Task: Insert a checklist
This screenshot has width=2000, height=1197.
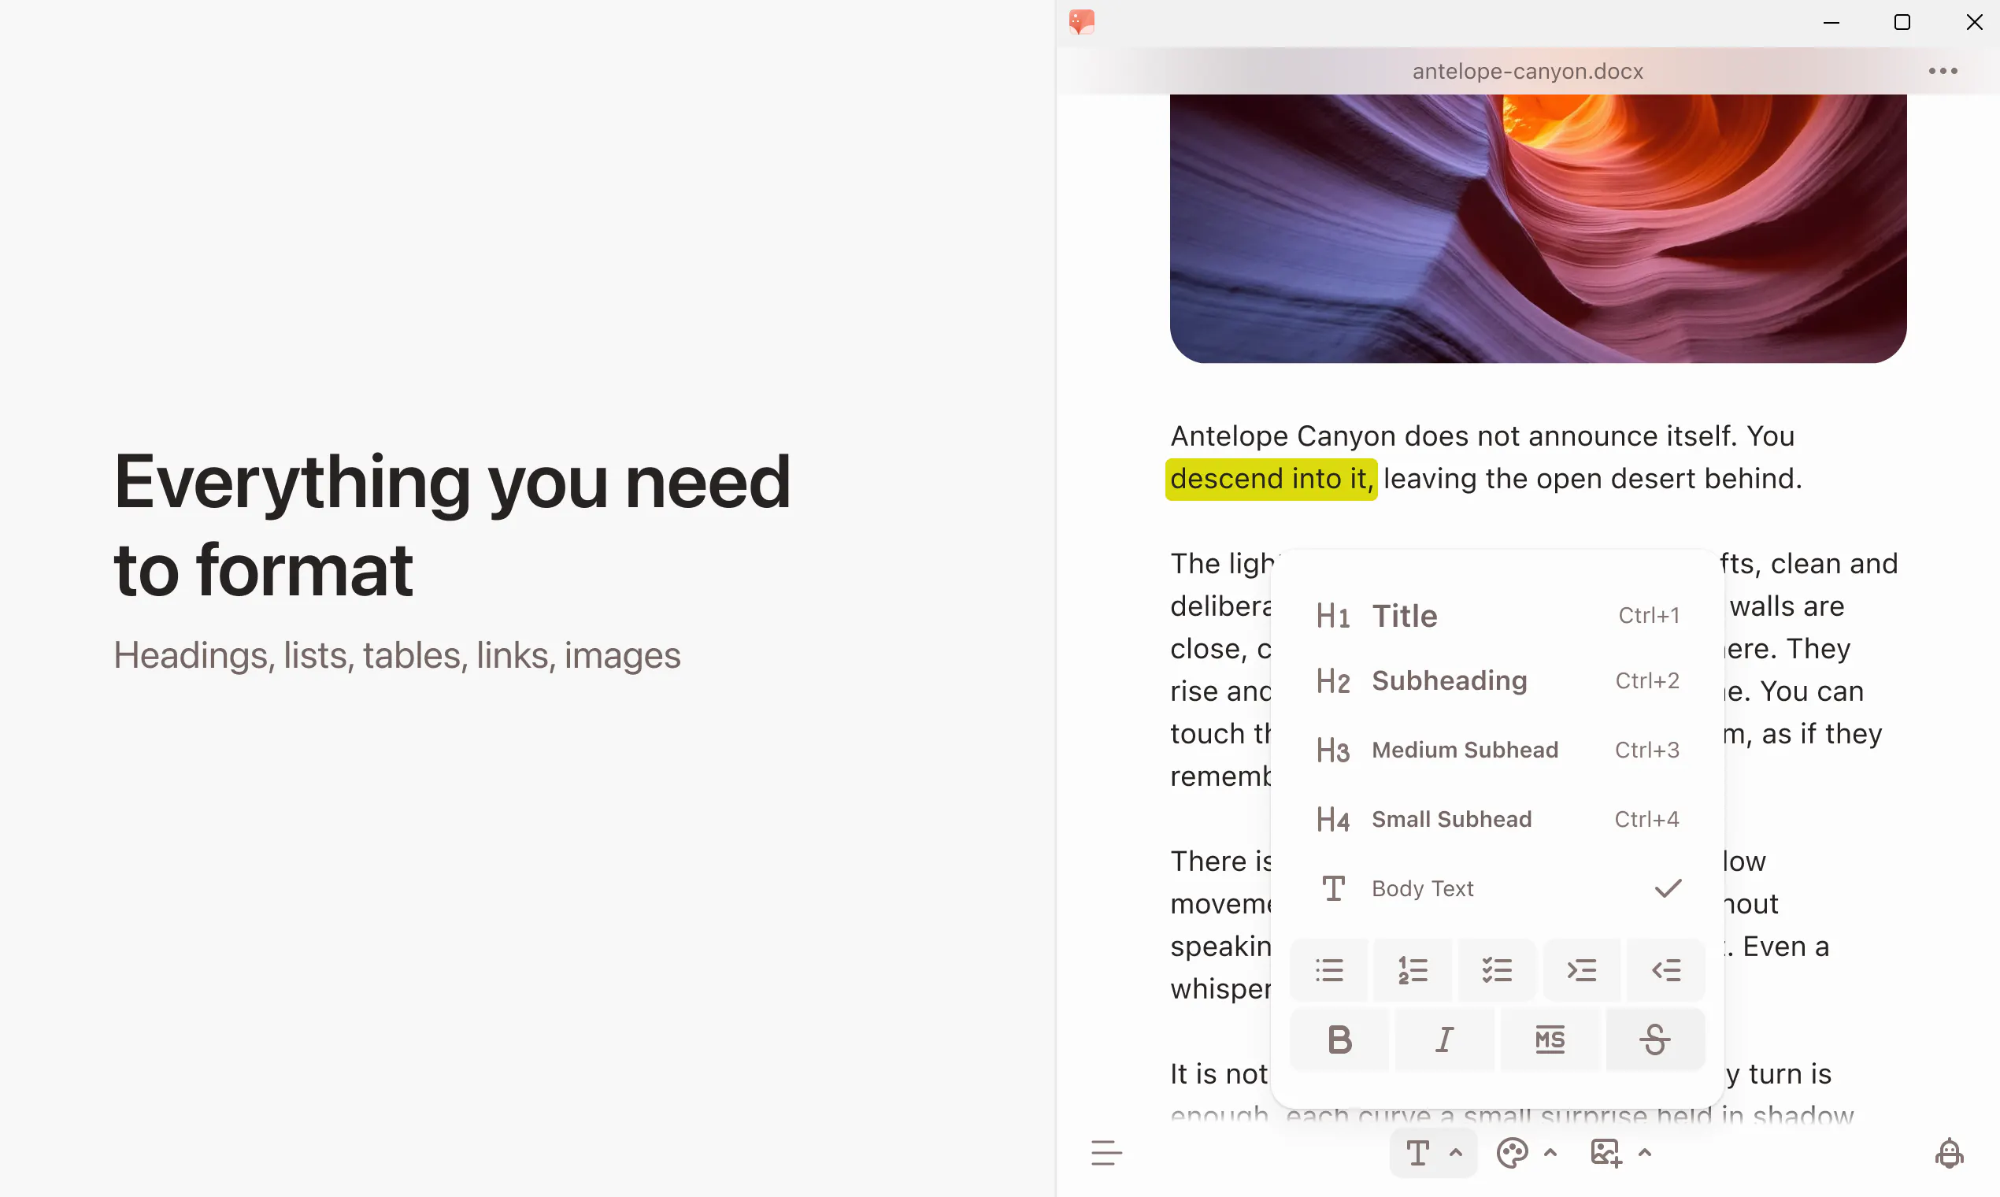Action: pyautogui.click(x=1497, y=969)
